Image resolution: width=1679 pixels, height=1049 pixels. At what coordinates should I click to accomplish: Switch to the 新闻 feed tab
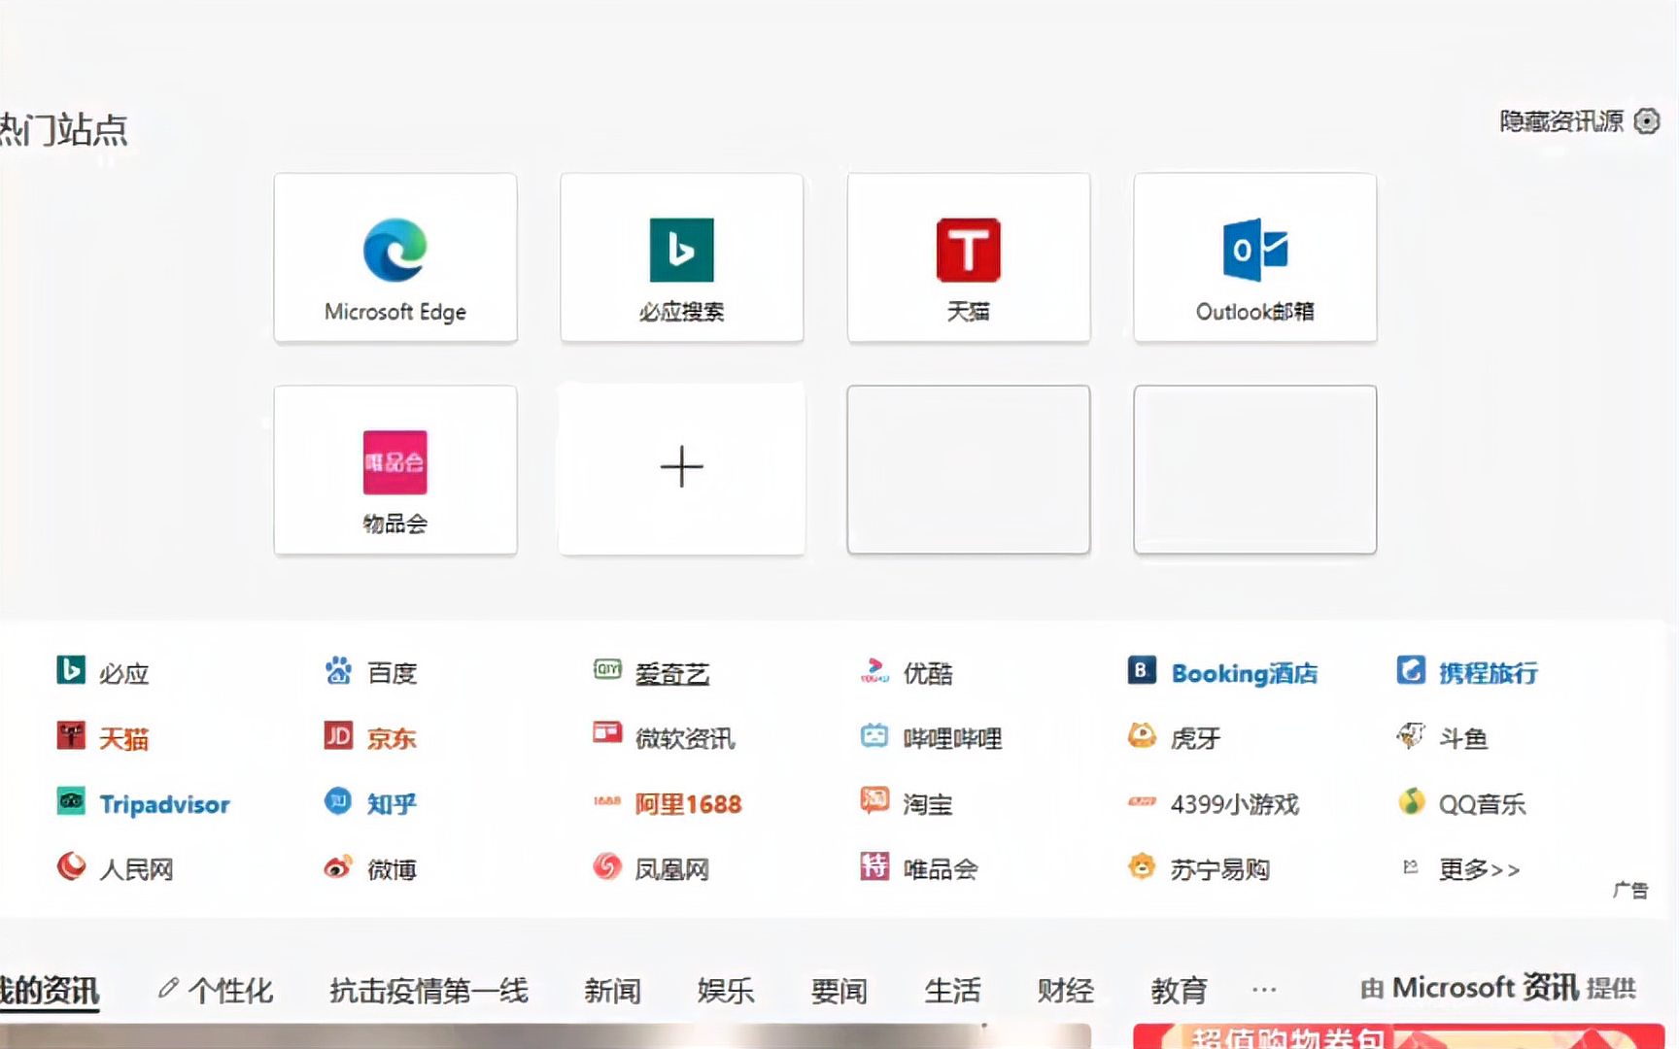pyautogui.click(x=612, y=990)
